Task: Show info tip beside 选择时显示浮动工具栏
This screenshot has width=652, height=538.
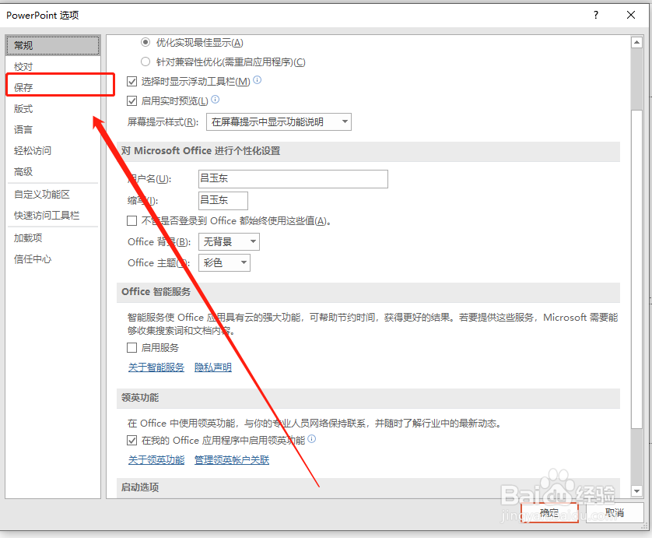Action: click(258, 80)
